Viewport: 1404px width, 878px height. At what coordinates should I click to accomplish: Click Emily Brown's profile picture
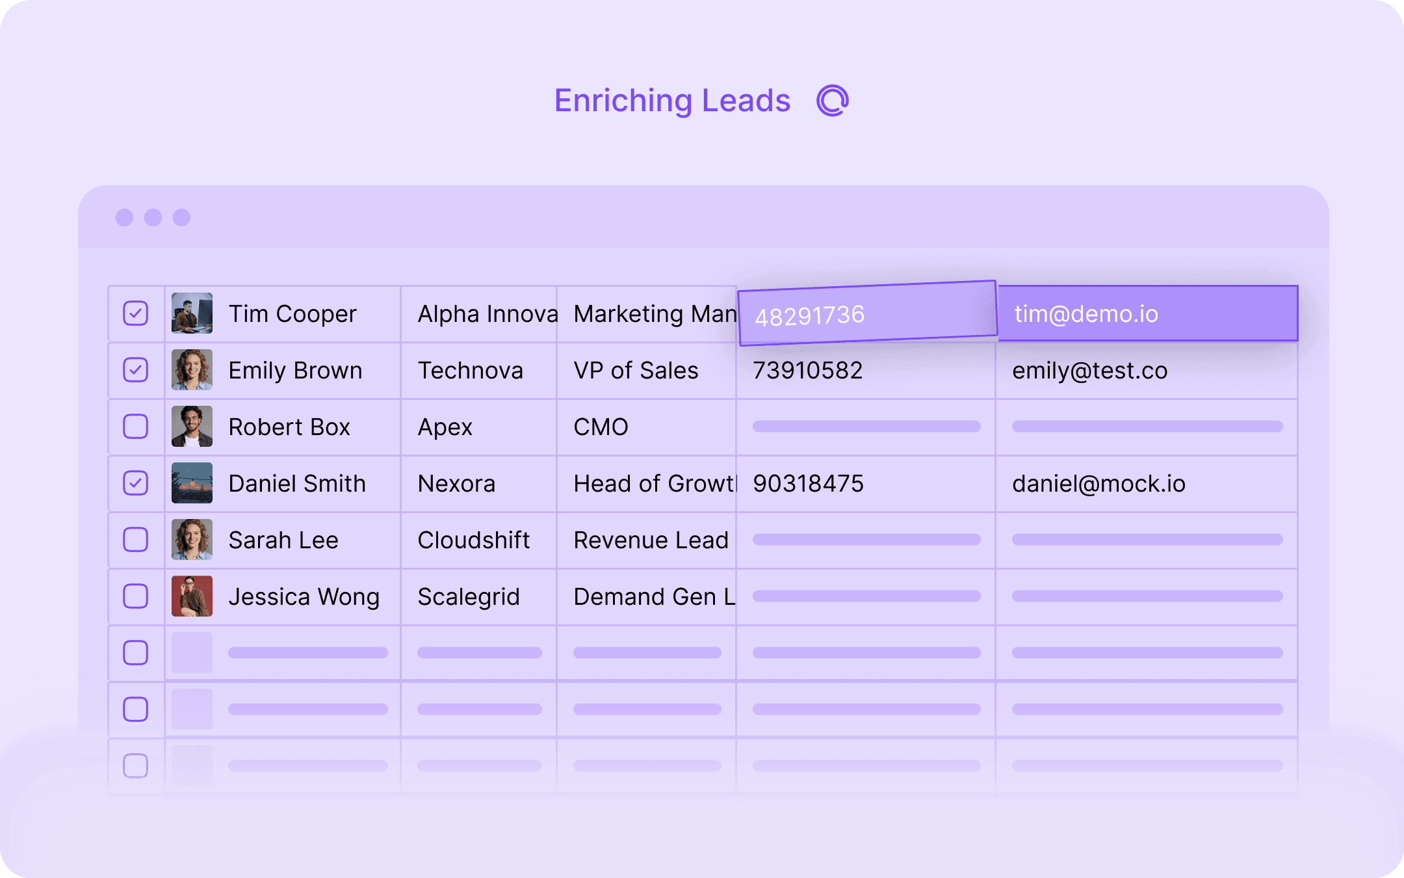(192, 370)
